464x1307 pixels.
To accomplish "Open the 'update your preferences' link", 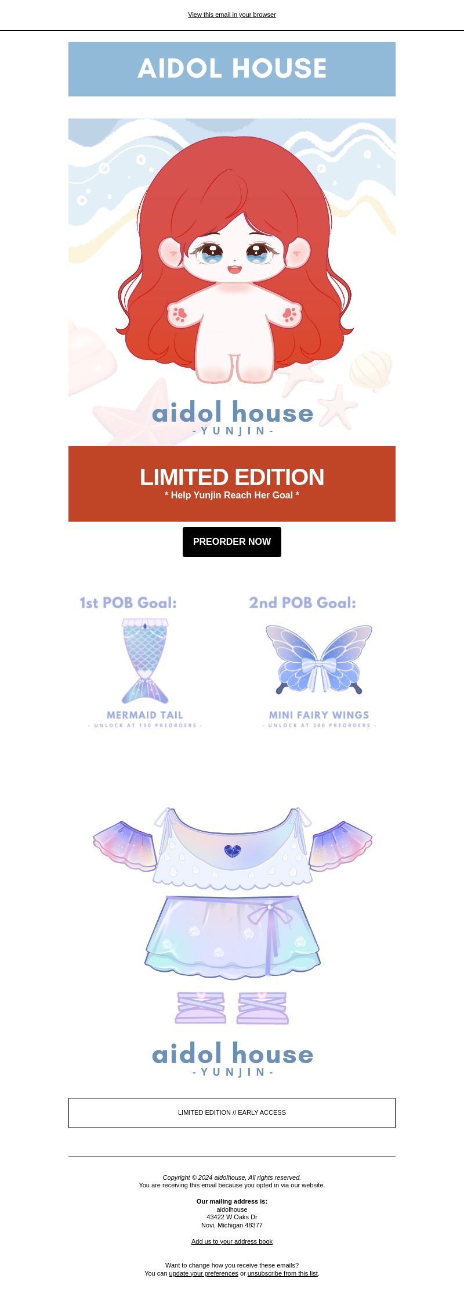I will pos(204,1273).
